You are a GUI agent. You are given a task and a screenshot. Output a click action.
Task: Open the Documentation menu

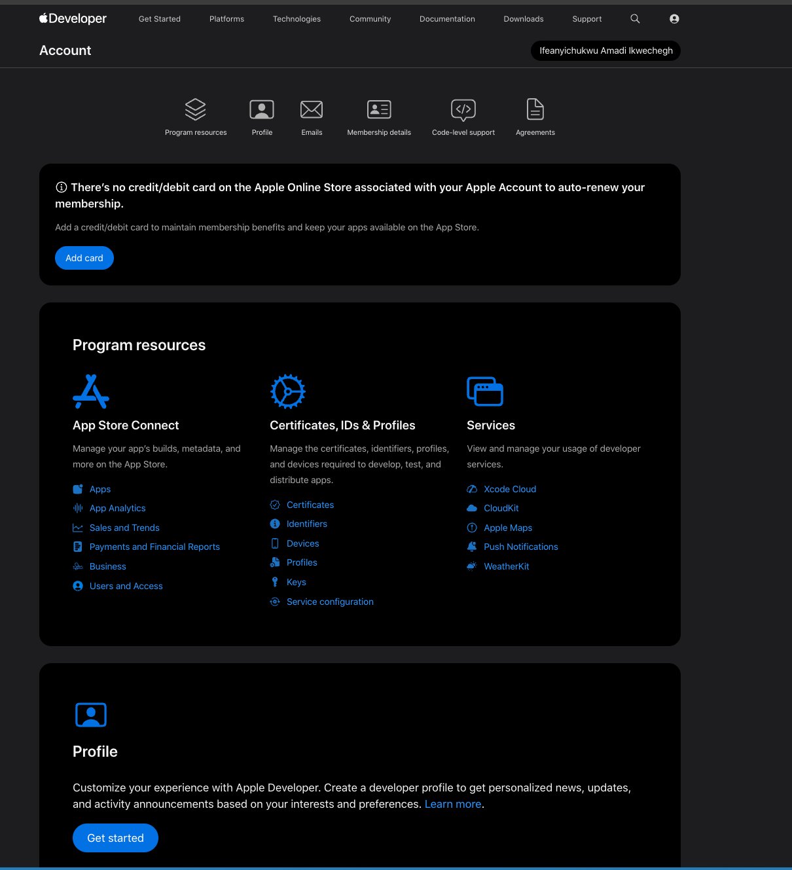tap(447, 19)
